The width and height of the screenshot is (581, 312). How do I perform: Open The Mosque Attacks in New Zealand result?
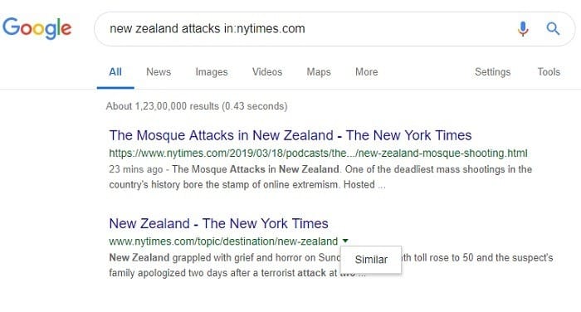coord(290,135)
